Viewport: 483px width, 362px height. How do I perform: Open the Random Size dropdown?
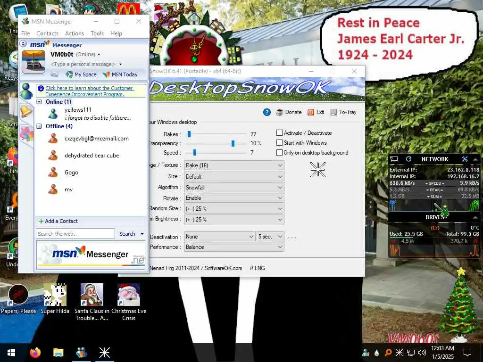pos(234,209)
